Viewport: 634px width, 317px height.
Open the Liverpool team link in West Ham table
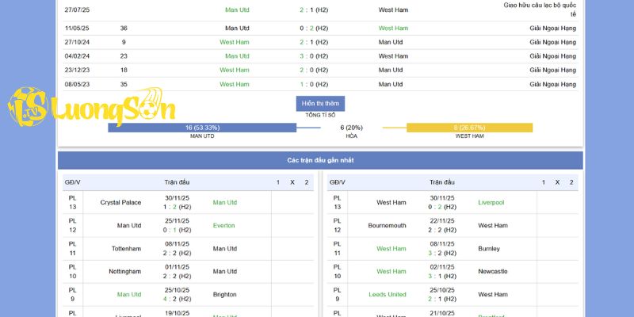pos(491,202)
